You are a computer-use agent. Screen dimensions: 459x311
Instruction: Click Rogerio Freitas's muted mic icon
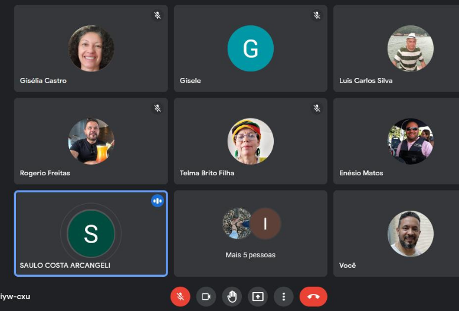tap(158, 108)
